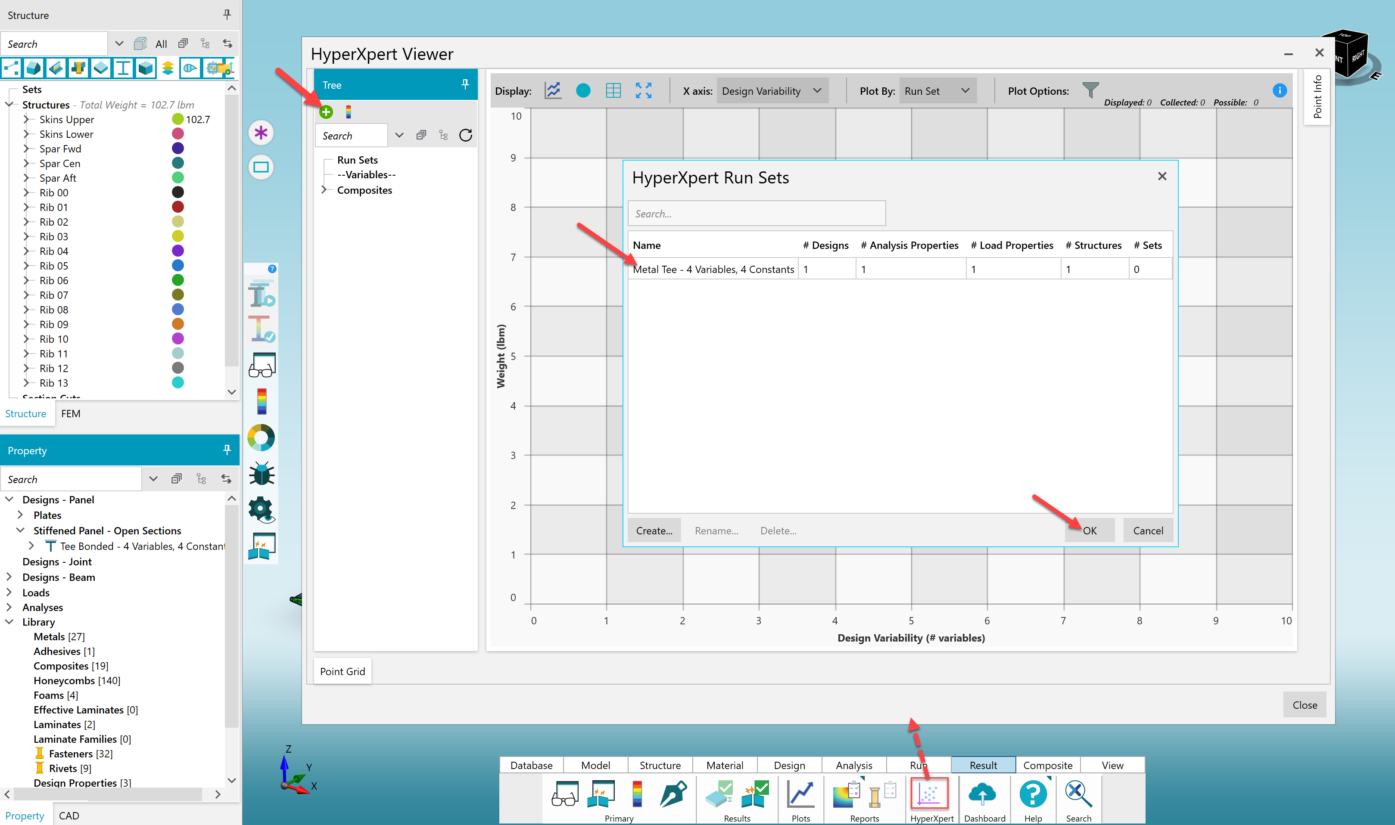Click the Skins Upper green color swatch
Screen dimensions: 1395x825
tap(178, 119)
